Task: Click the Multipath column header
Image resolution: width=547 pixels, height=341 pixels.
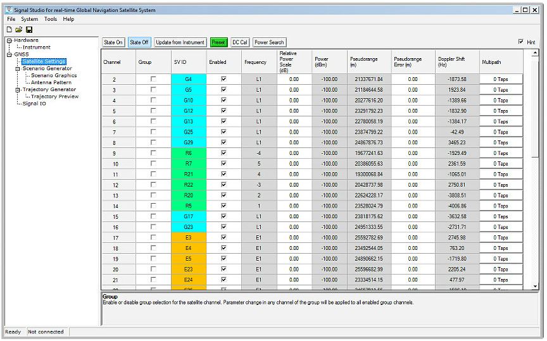Action: (501, 62)
